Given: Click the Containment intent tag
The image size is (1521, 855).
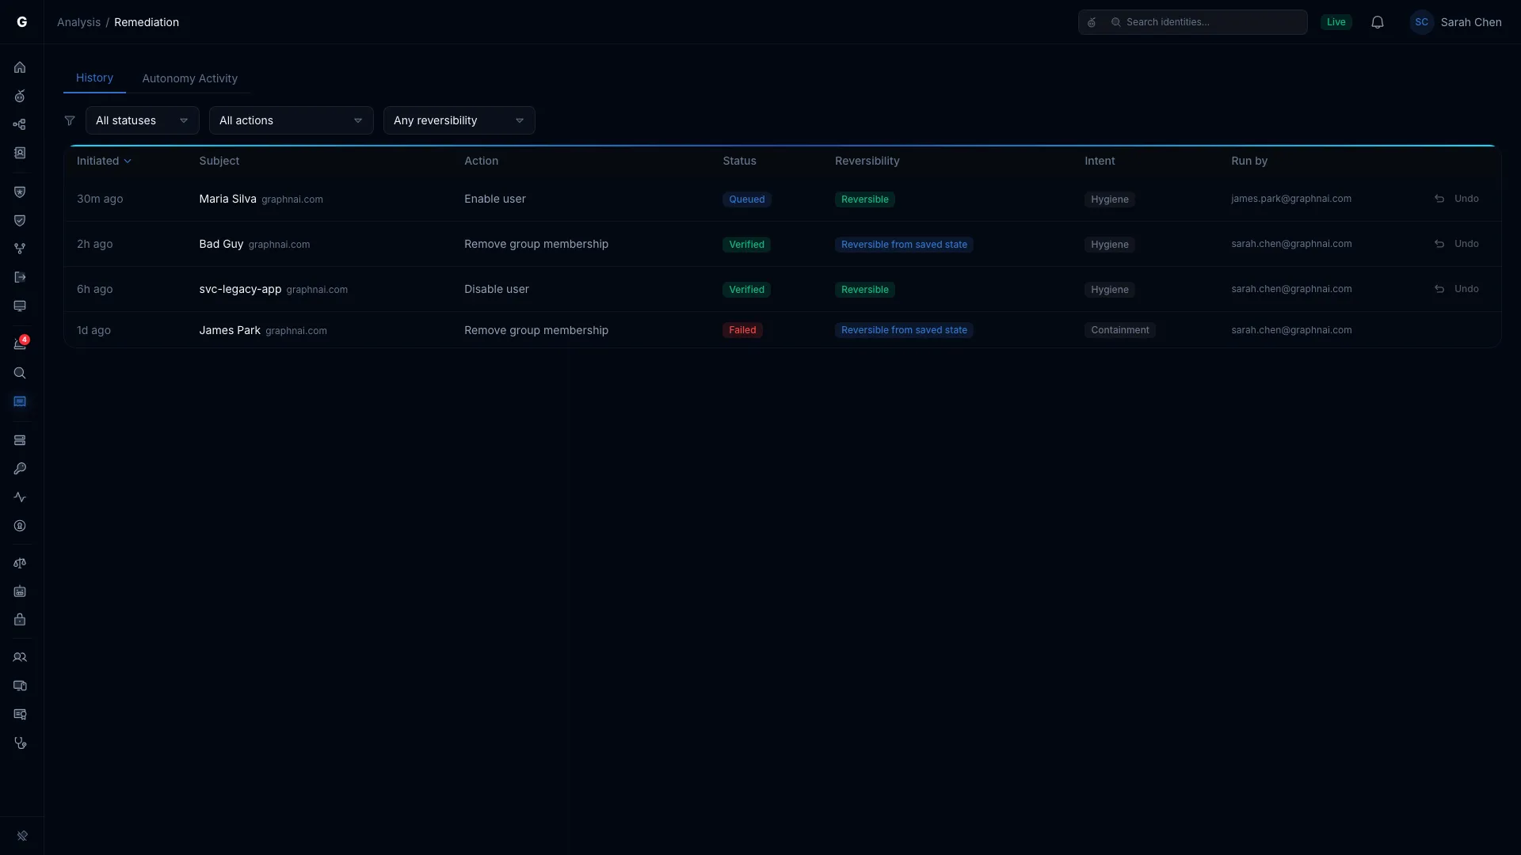Looking at the screenshot, I should tap(1120, 330).
